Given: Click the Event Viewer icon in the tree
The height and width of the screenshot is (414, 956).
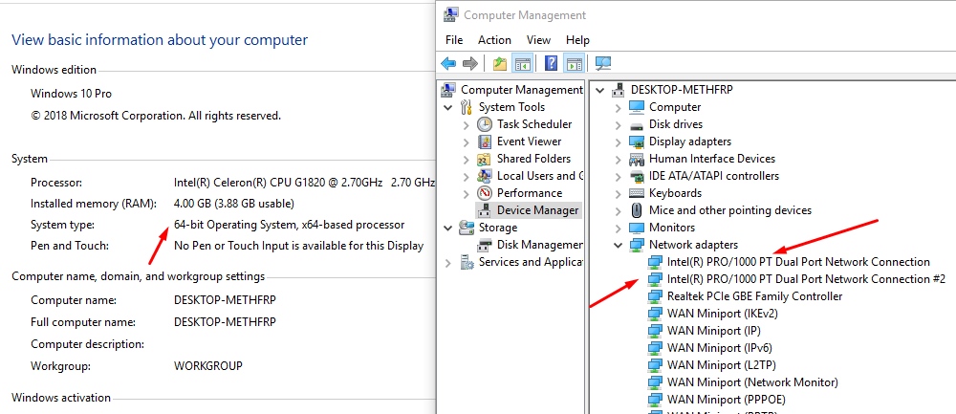Looking at the screenshot, I should (485, 142).
